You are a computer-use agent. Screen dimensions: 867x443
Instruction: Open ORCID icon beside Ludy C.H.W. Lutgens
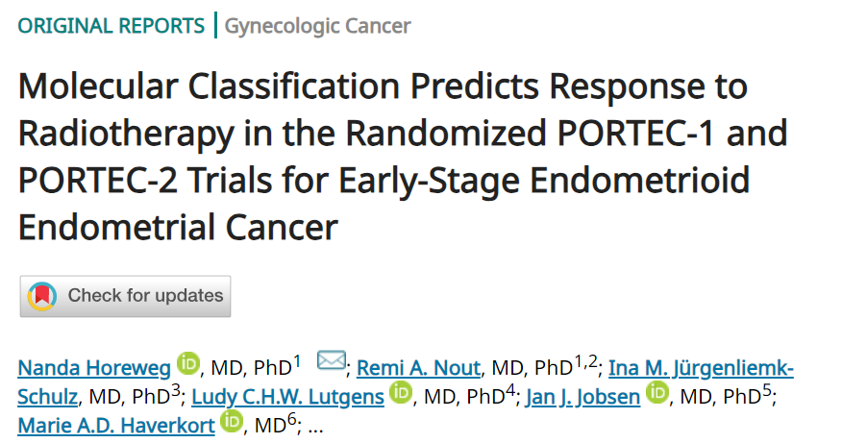click(402, 394)
